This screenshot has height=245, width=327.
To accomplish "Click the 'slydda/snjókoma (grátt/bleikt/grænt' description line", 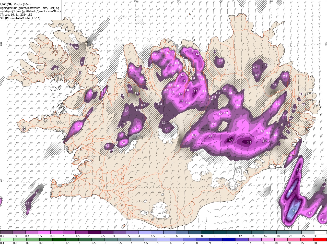I will click(30, 11).
